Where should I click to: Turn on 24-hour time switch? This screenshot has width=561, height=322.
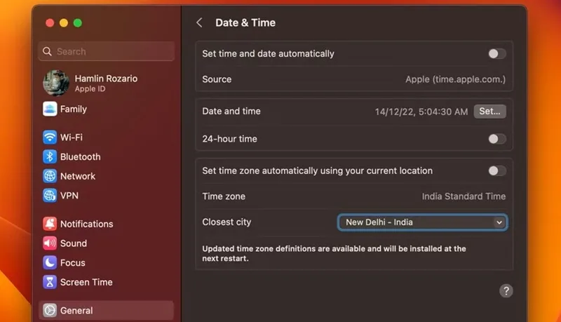click(x=497, y=139)
